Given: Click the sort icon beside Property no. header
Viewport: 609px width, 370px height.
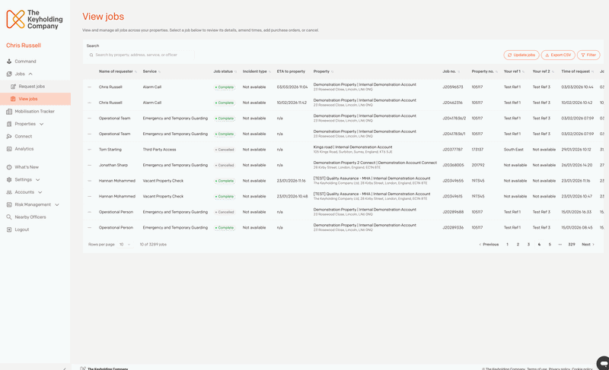Looking at the screenshot, I should click(497, 71).
